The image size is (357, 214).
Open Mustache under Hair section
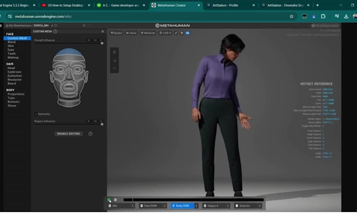tap(14, 80)
